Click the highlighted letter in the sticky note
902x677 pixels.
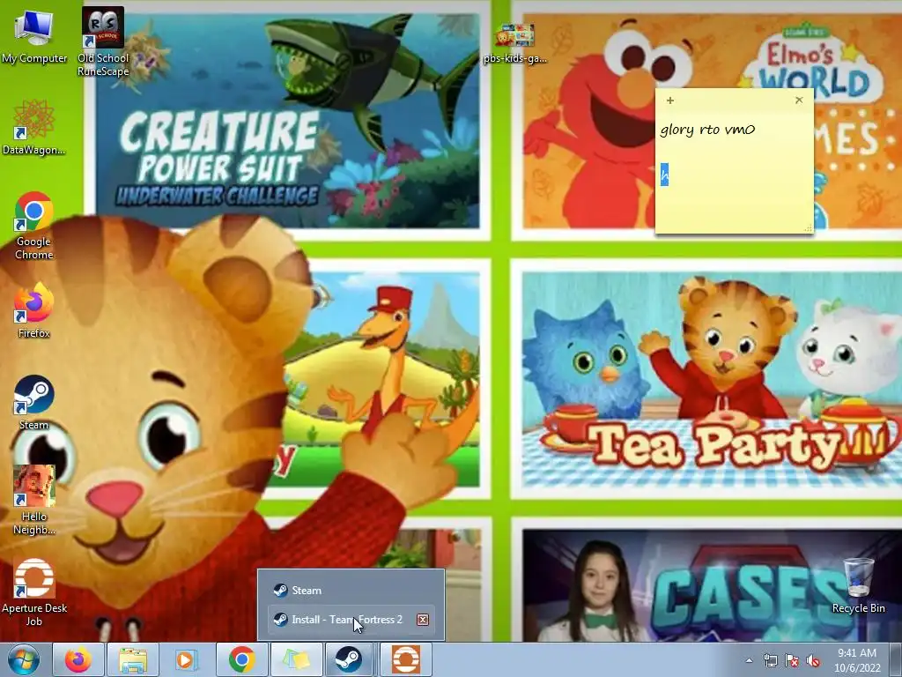tap(664, 175)
